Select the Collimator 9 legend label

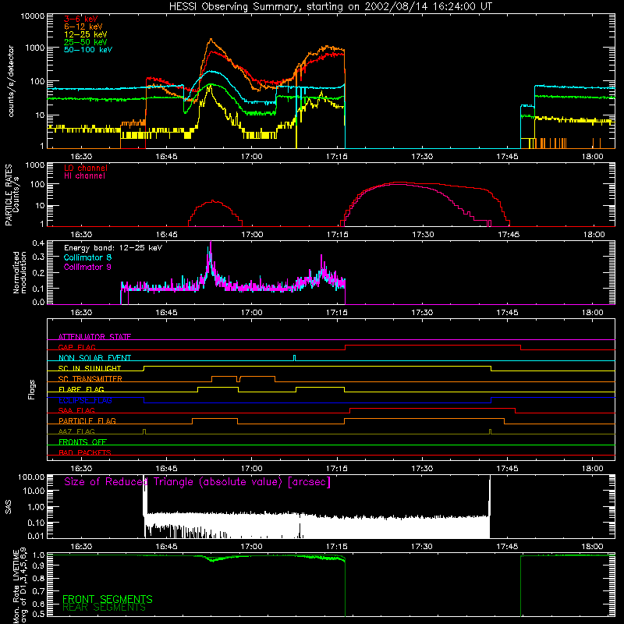(x=87, y=267)
